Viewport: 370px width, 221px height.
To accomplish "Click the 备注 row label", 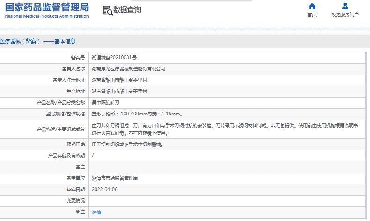I will pos(80,167).
